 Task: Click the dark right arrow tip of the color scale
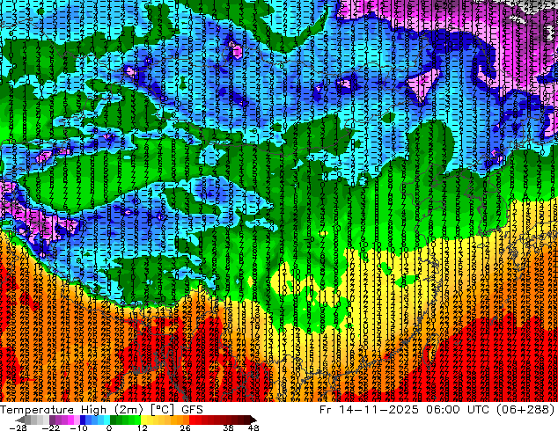[253, 420]
